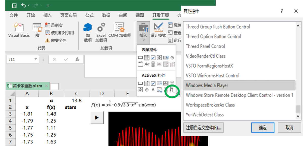The height and width of the screenshot is (146, 303).
Task: Switch to the 文件 tab
Action: click(x=14, y=15)
